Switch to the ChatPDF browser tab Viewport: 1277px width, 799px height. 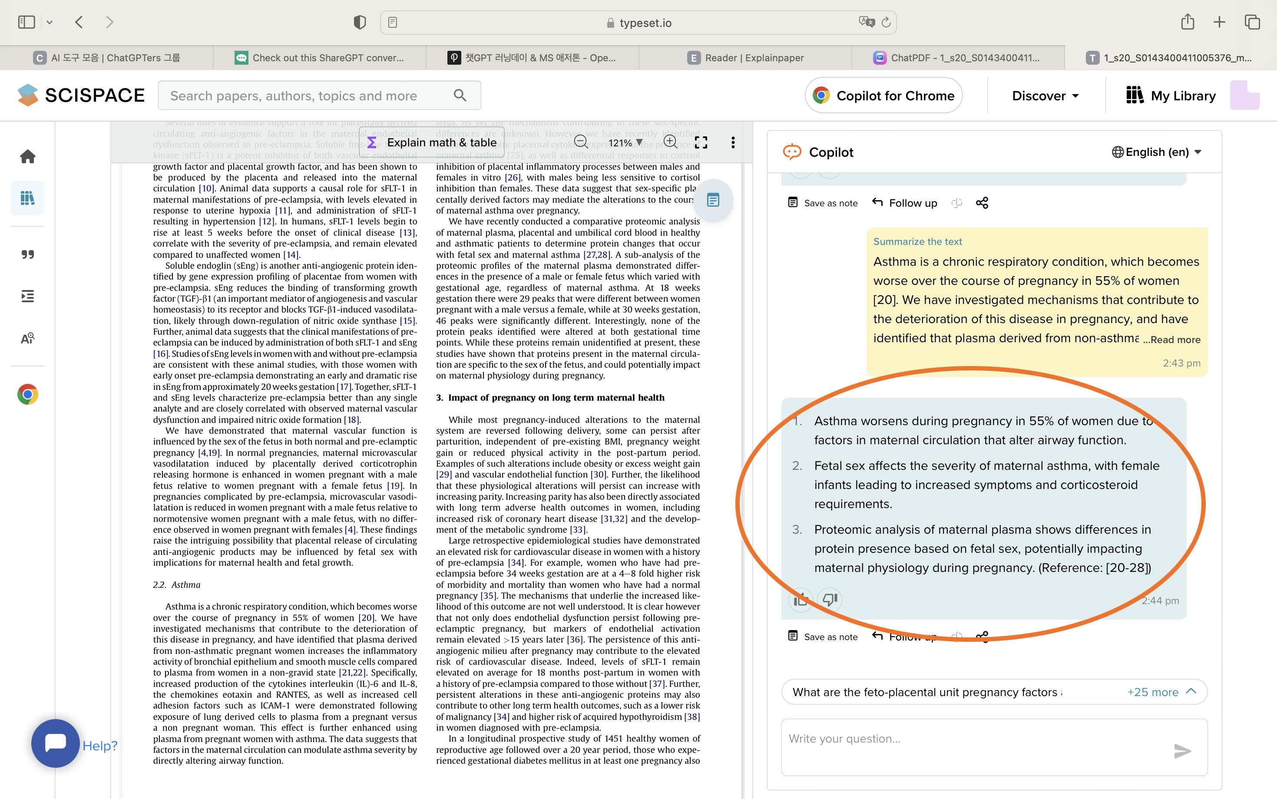(957, 58)
